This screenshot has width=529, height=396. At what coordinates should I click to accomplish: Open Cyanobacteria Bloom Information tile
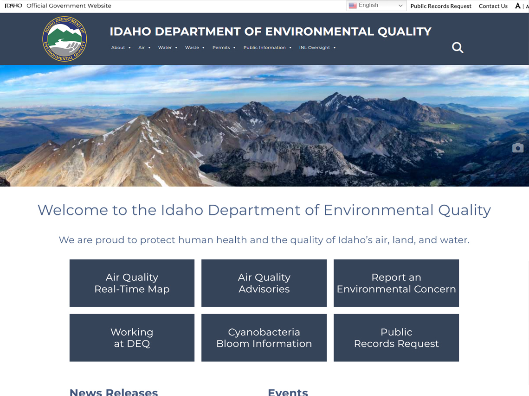264,338
